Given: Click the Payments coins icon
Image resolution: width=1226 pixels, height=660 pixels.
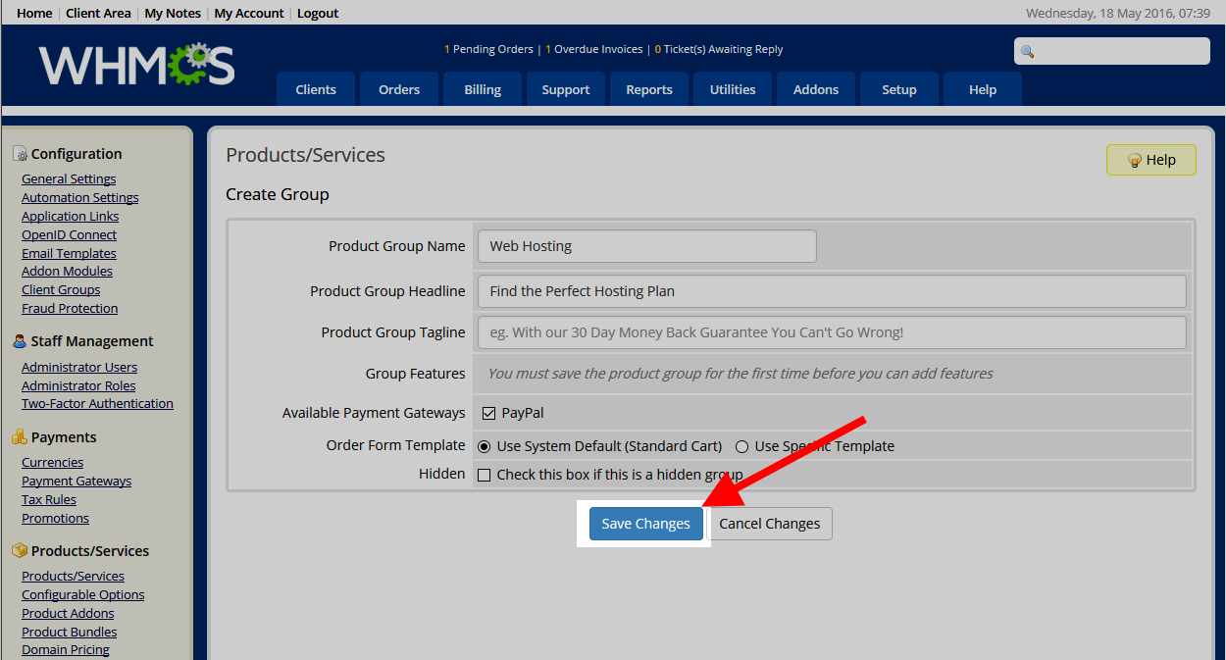Looking at the screenshot, I should (20, 437).
